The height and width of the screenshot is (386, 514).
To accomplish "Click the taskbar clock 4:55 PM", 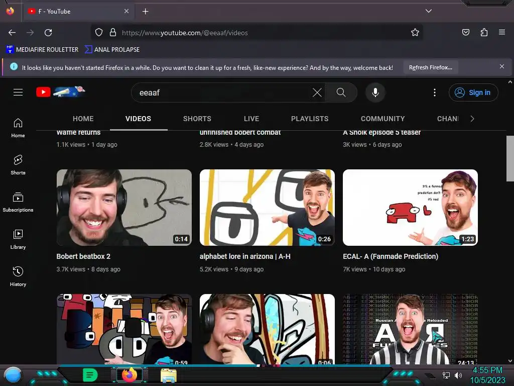I will [x=487, y=370].
